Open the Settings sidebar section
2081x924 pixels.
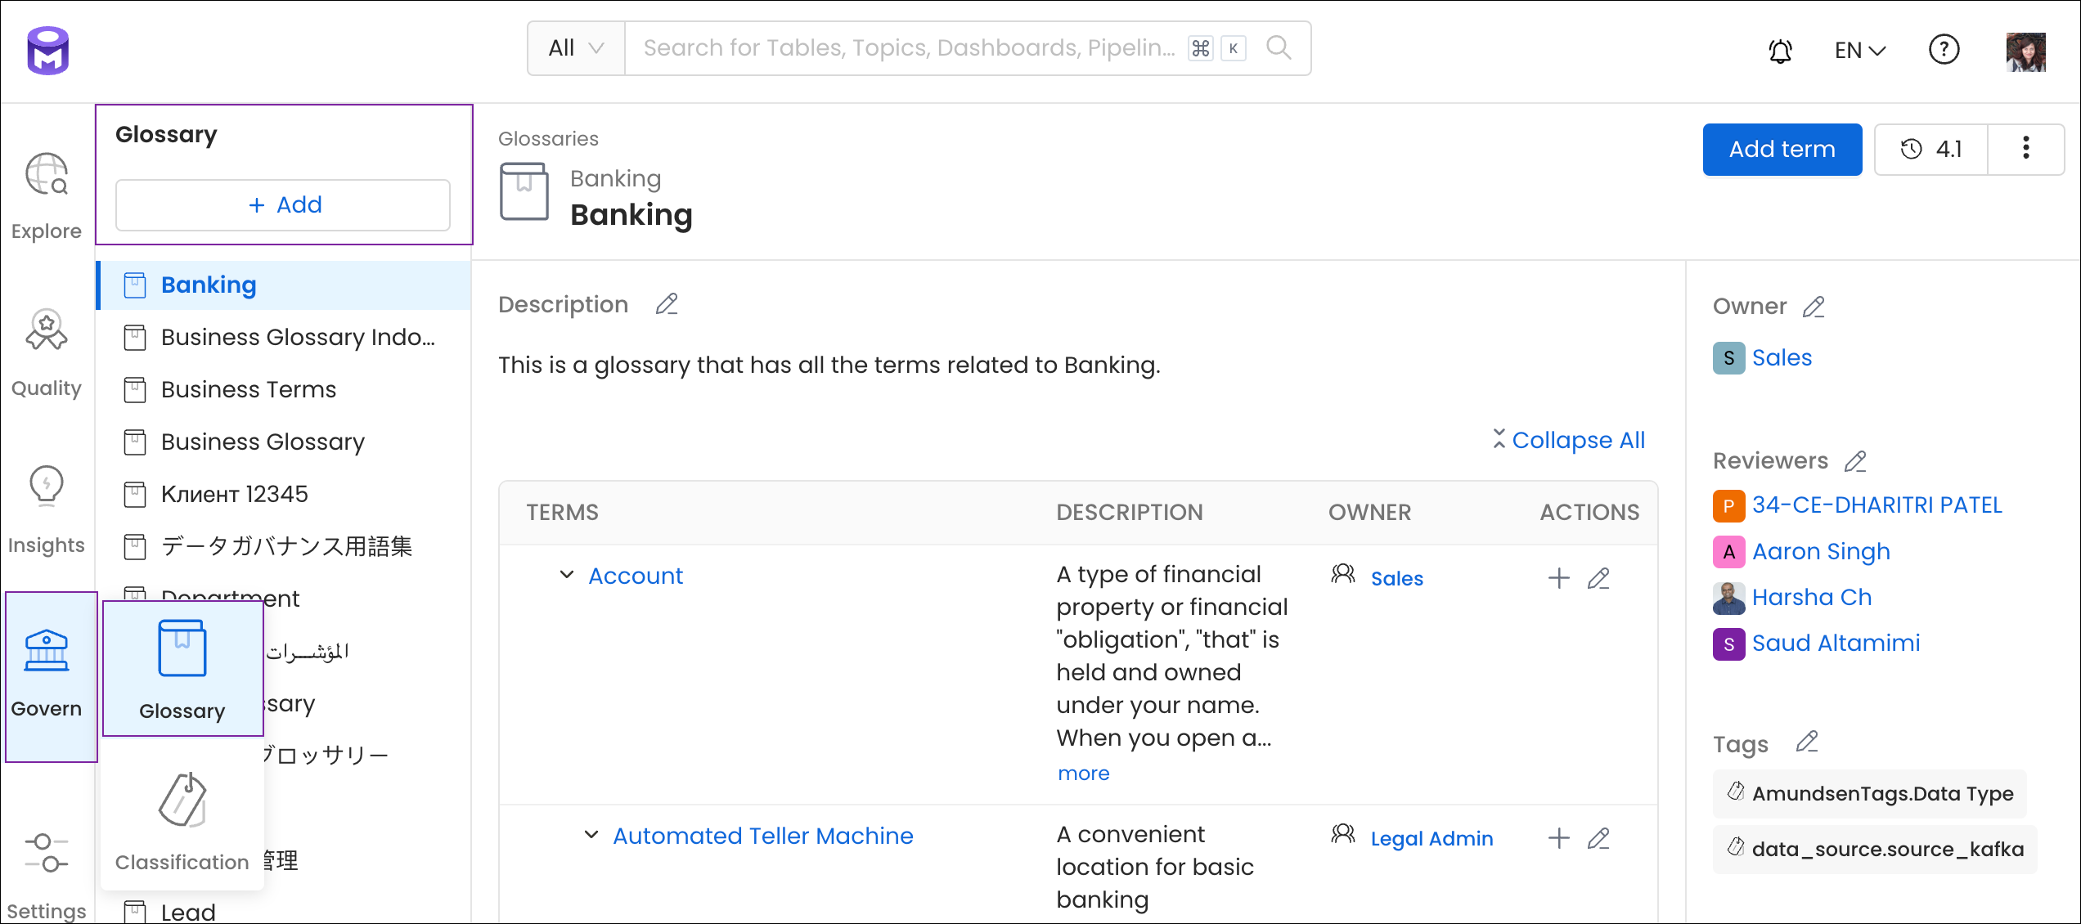coord(47,875)
